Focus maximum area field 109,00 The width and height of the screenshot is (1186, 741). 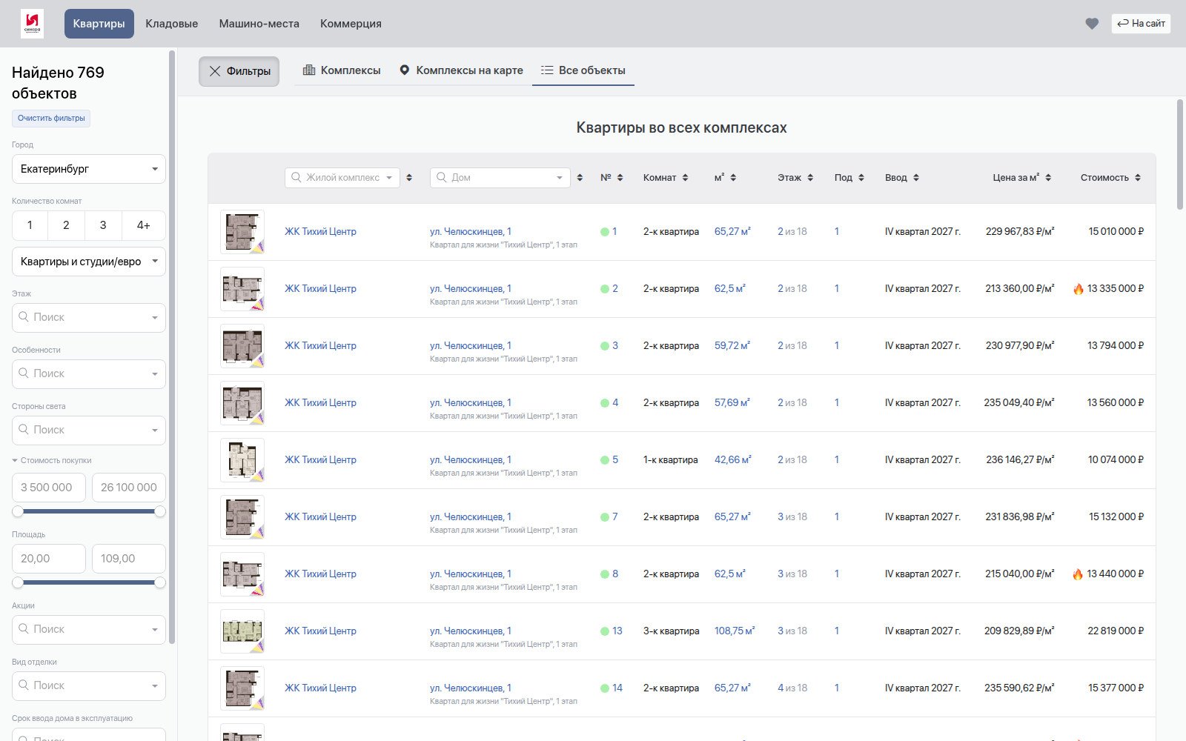(x=129, y=559)
